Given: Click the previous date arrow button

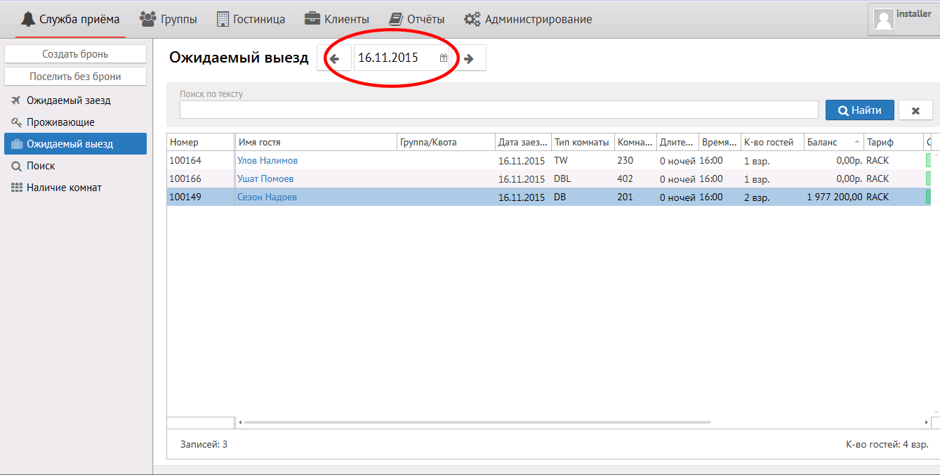Looking at the screenshot, I should point(335,58).
